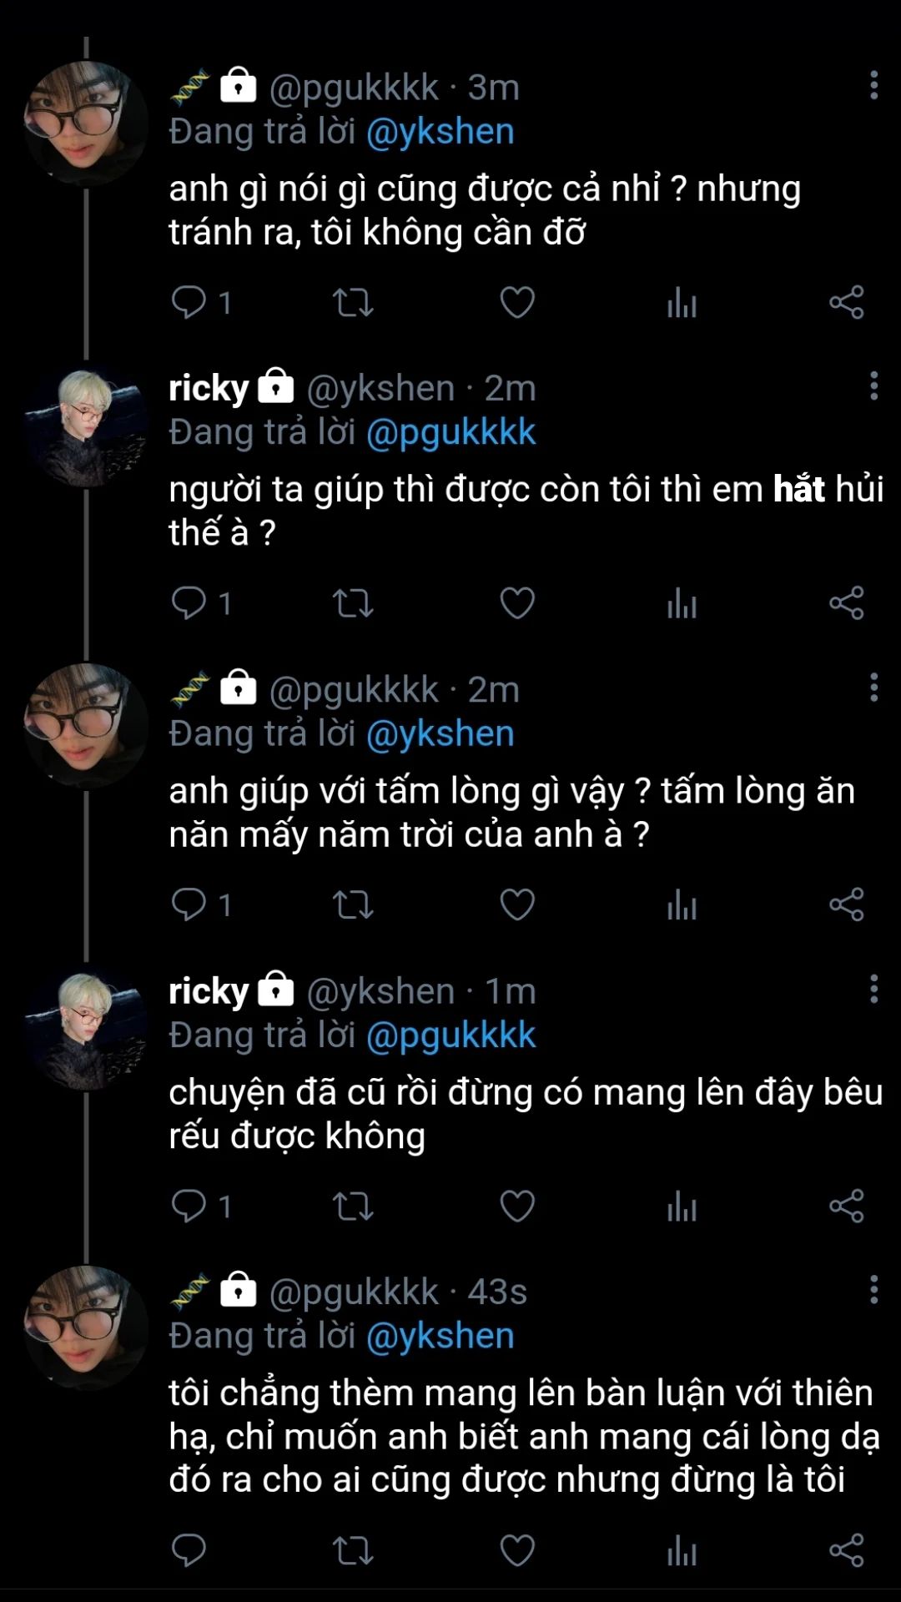Reply to the first tweet 'tránh ra, tôi không cần đỡ'
The height and width of the screenshot is (1602, 901).
[x=189, y=302]
